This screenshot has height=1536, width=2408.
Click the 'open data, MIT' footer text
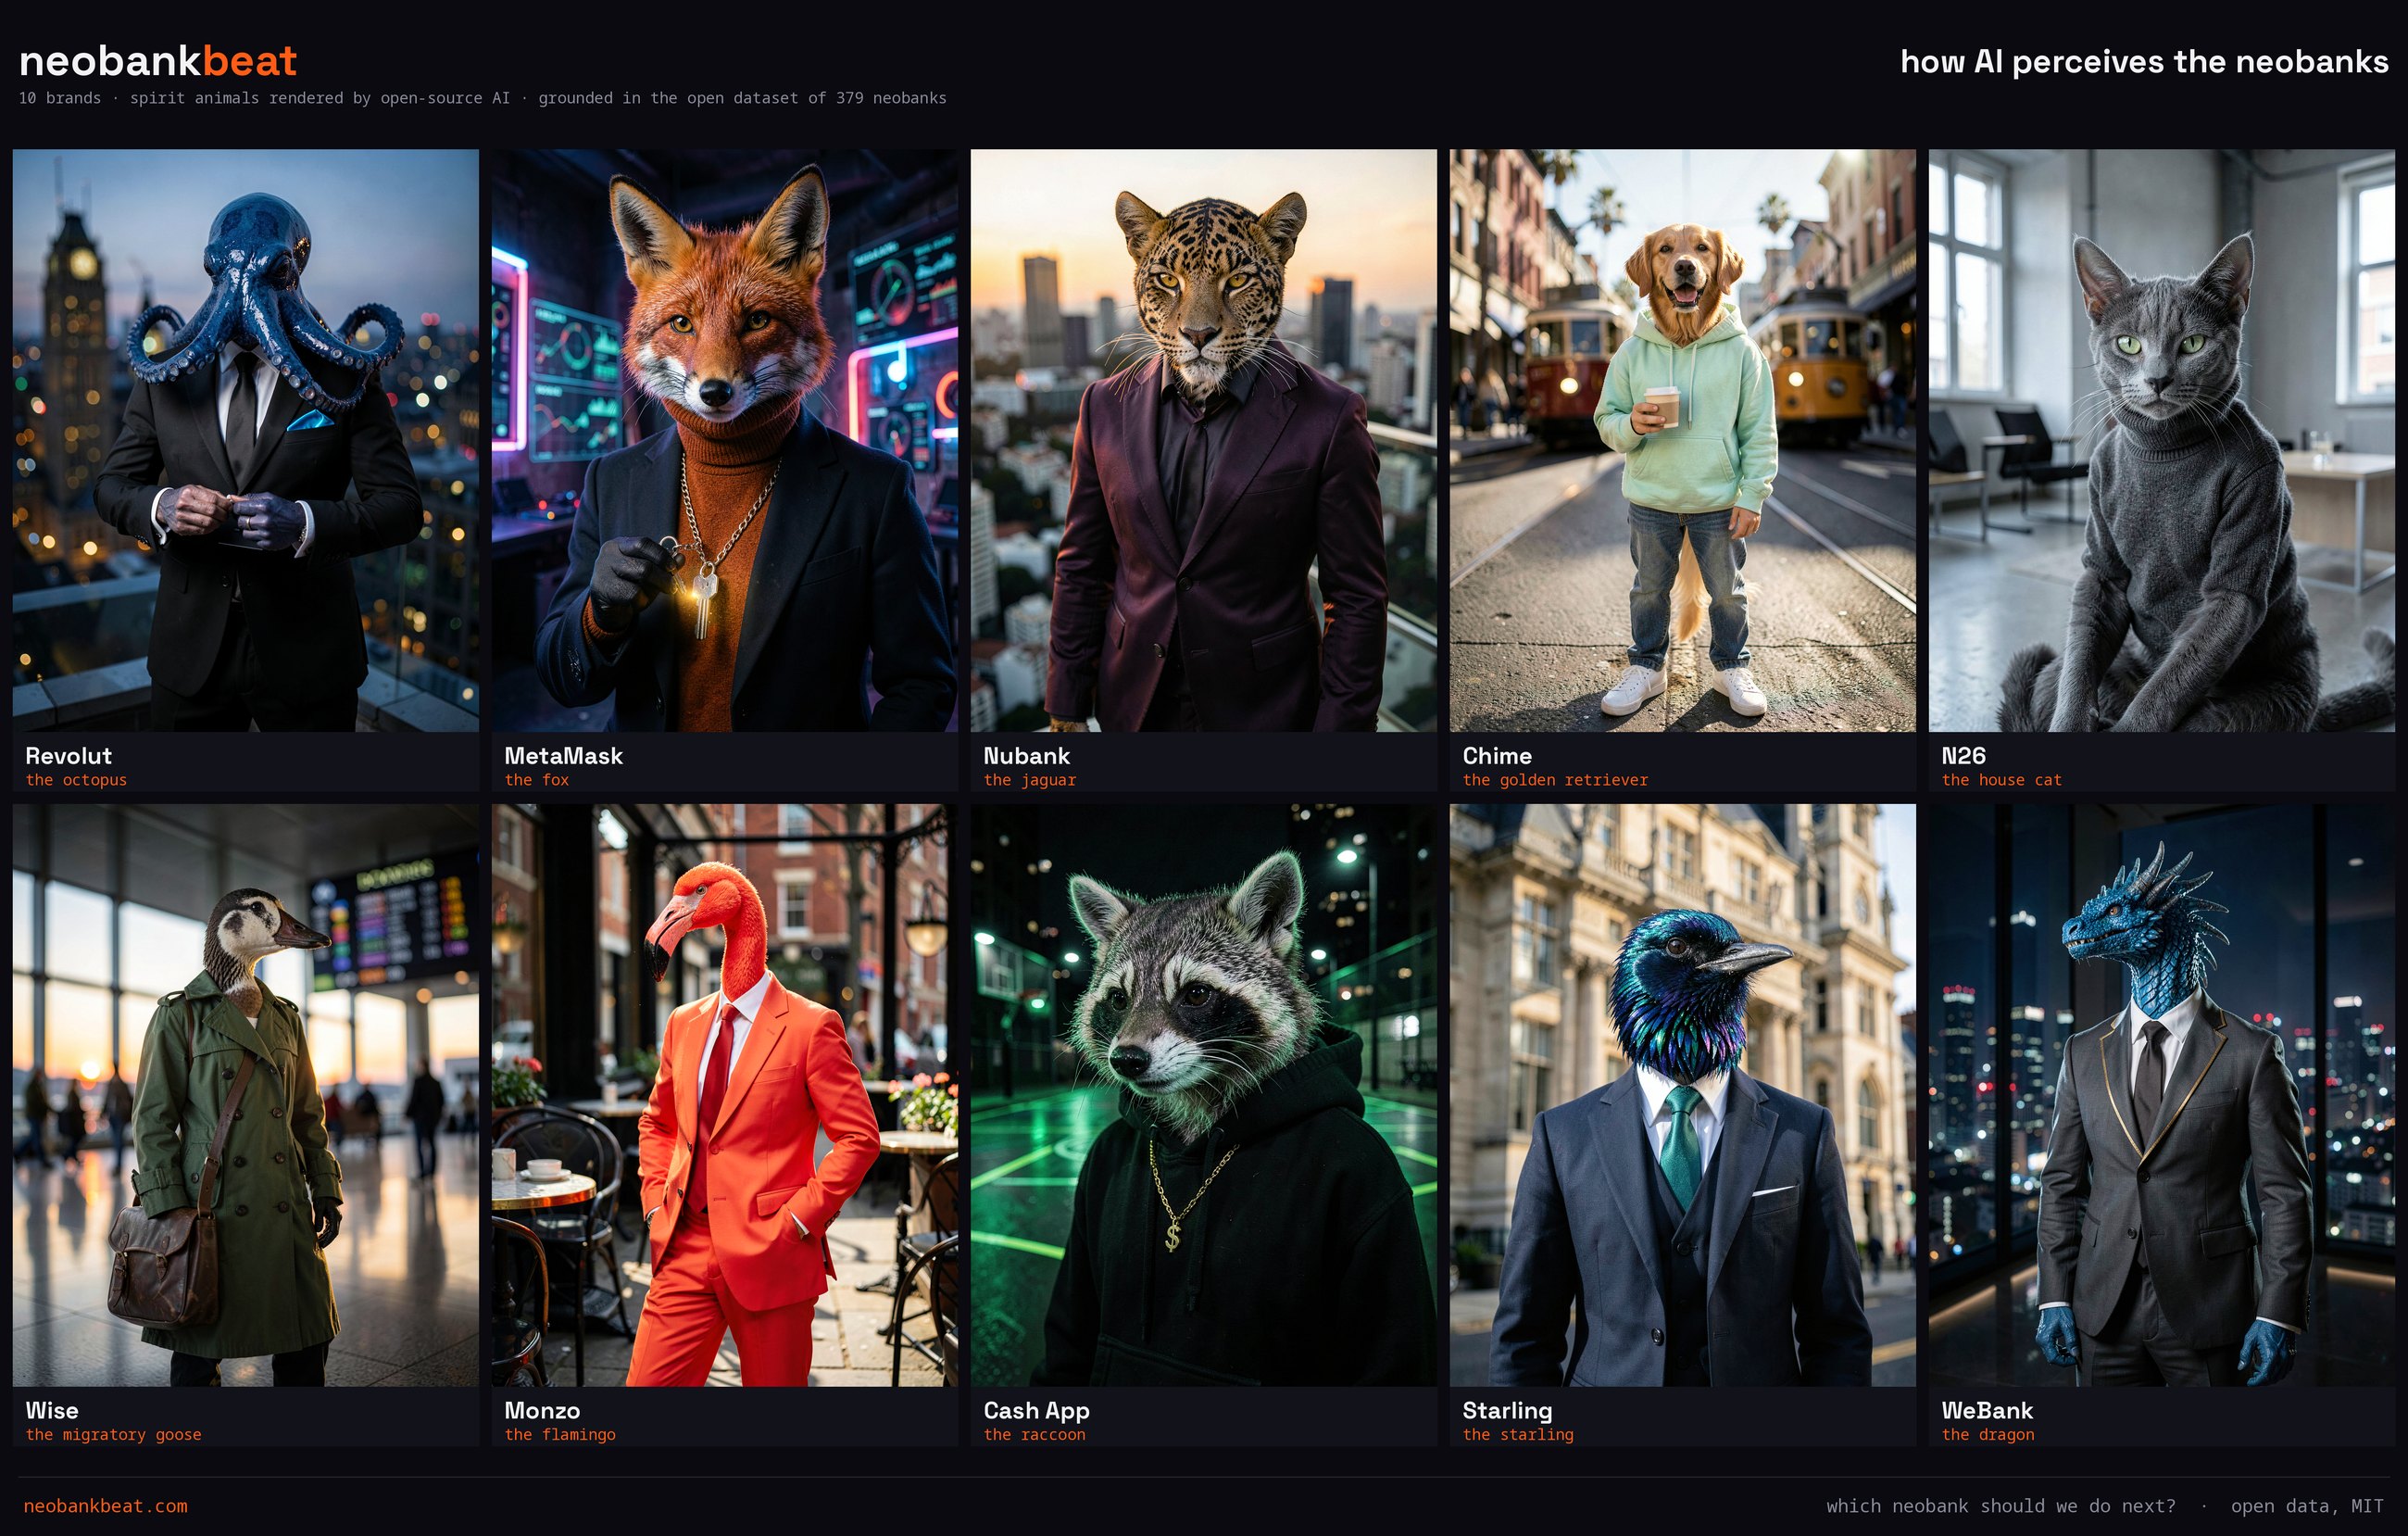point(2307,1507)
